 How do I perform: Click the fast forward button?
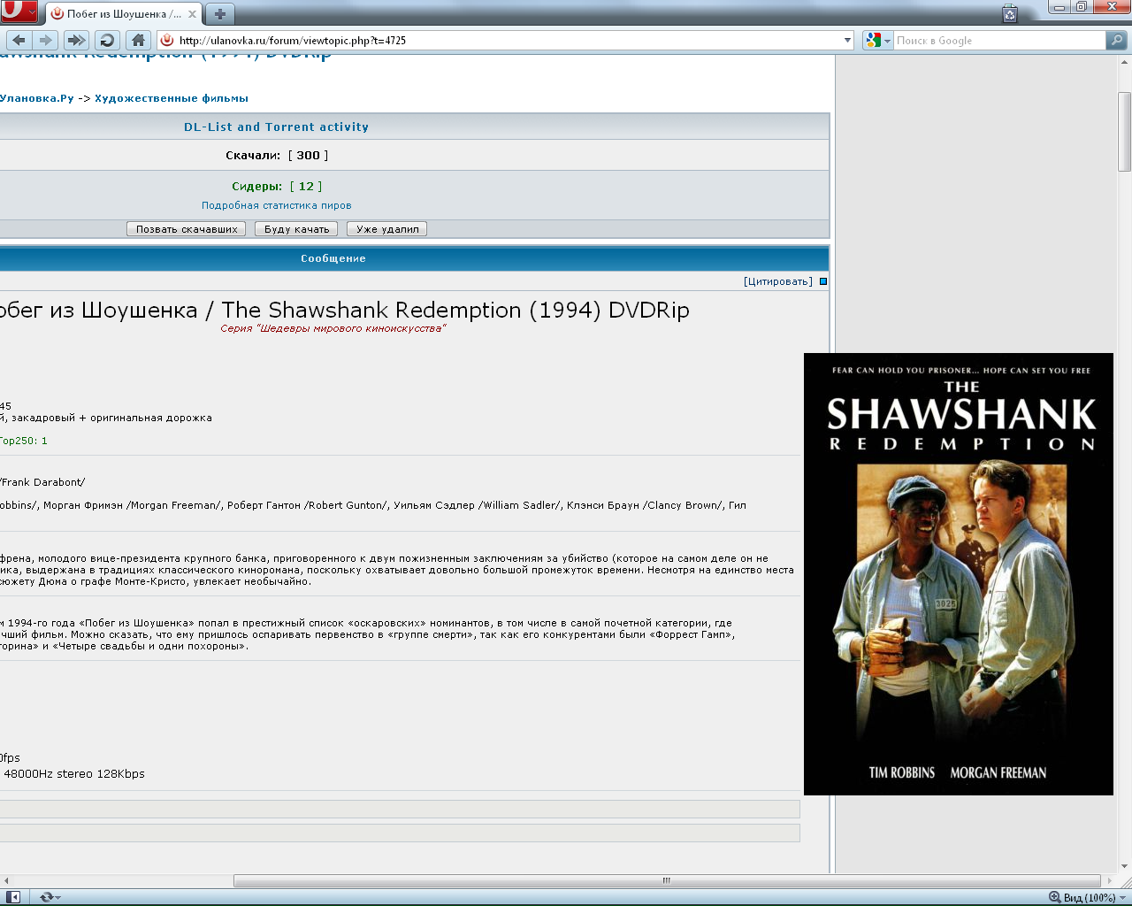(77, 40)
